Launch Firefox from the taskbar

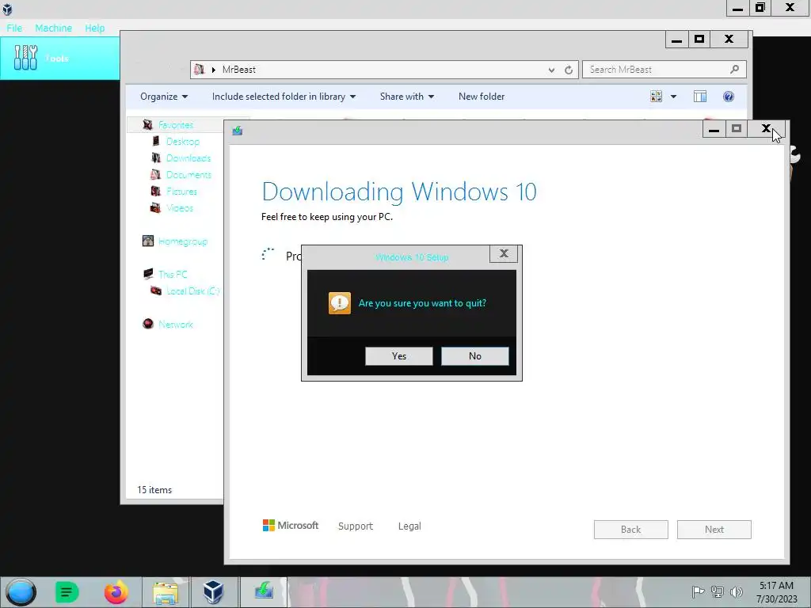click(116, 592)
